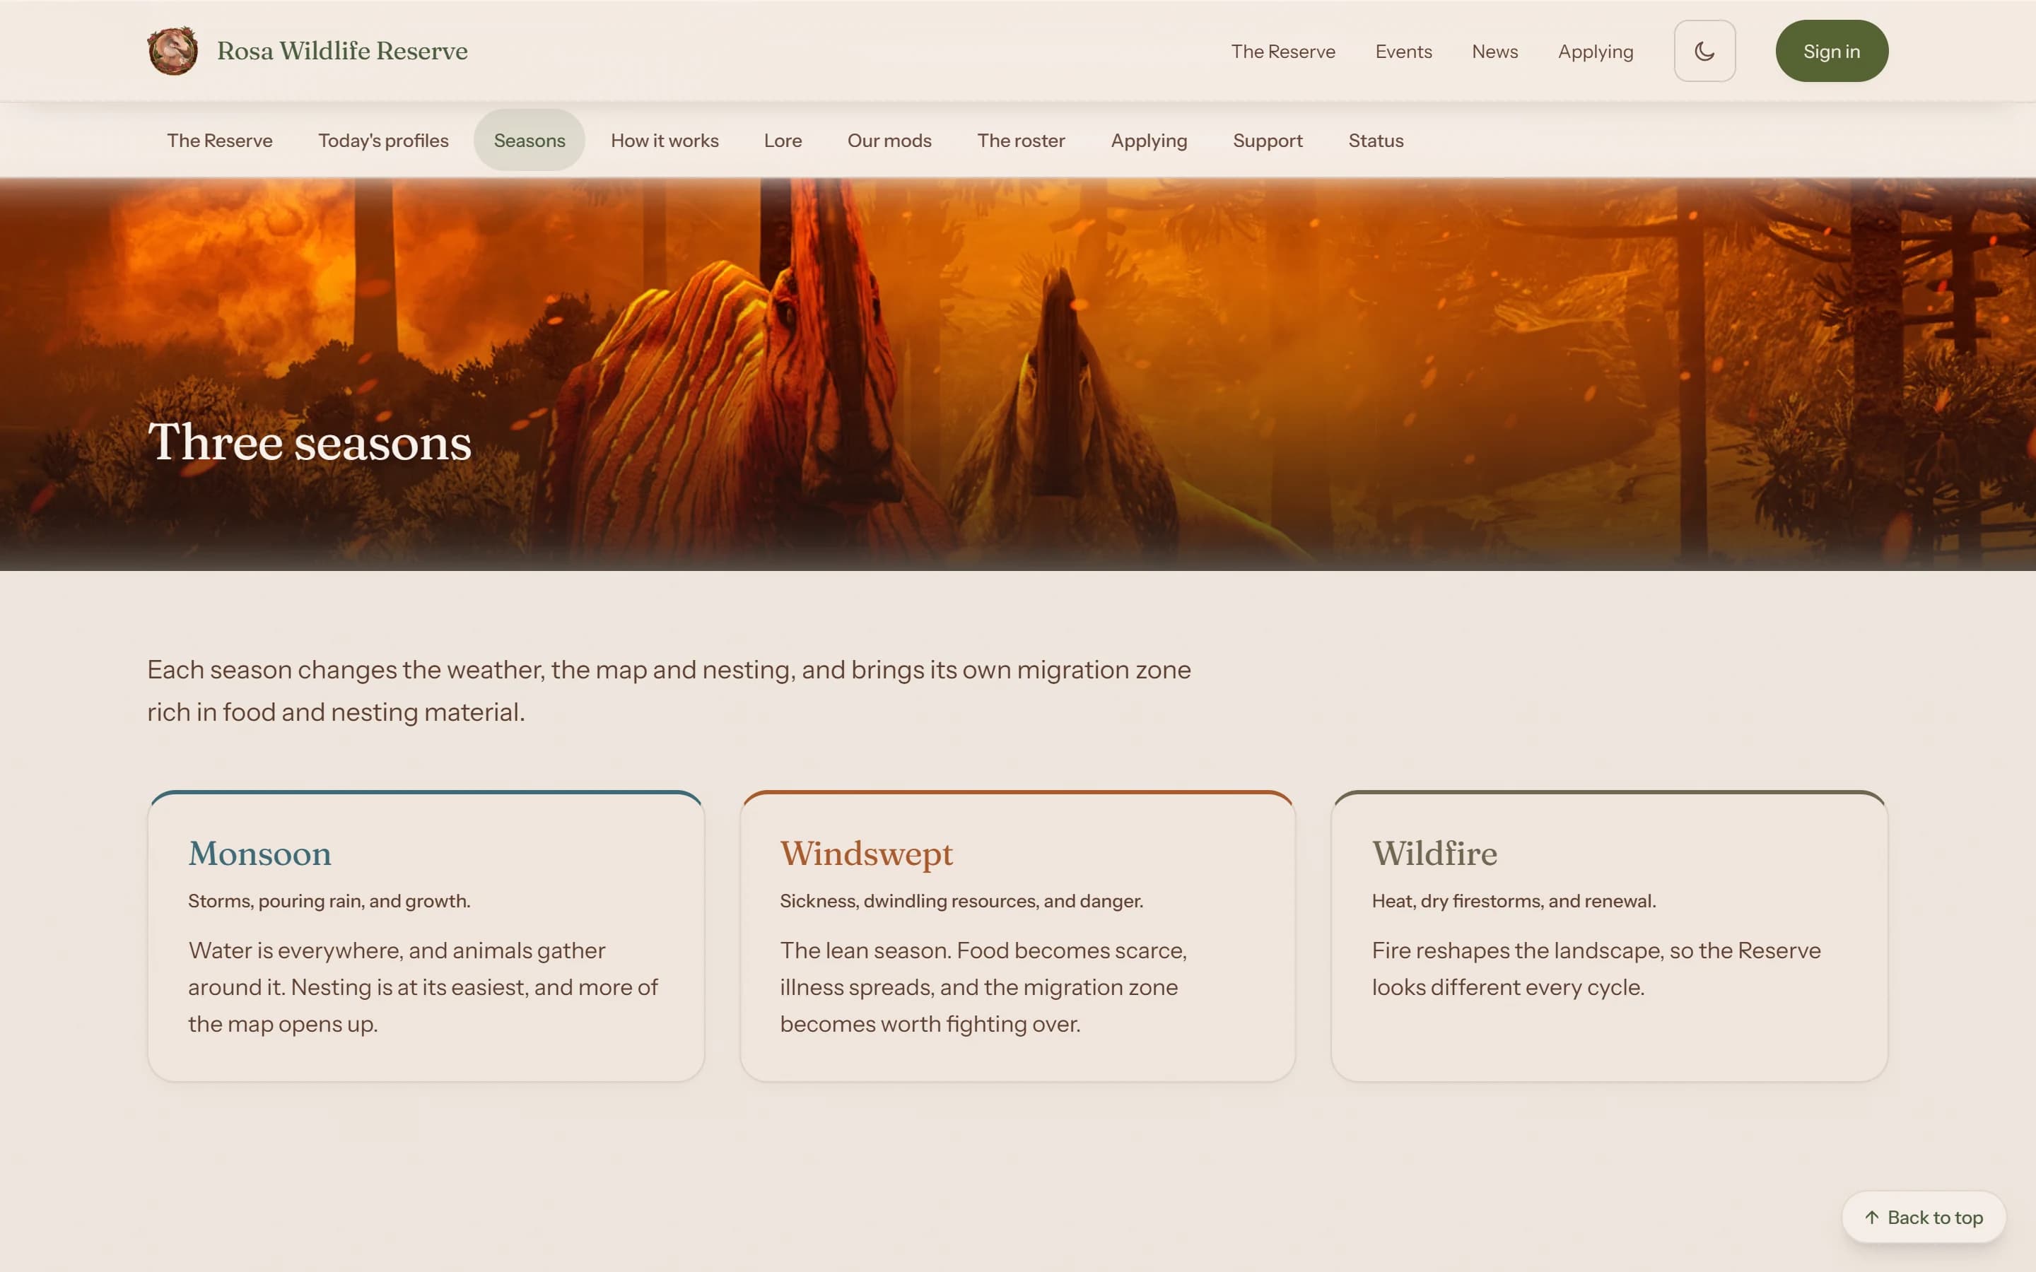Click the Rosa Wildlife Reserve logo emblem
This screenshot has width=2036, height=1272.
(172, 52)
